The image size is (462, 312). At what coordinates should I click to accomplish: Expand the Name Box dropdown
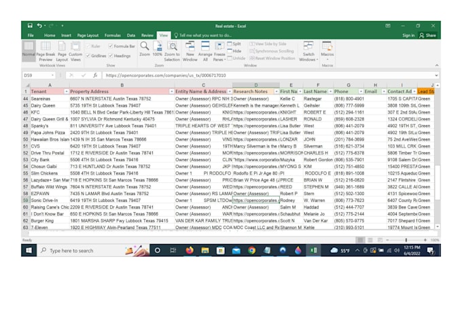pos(52,75)
